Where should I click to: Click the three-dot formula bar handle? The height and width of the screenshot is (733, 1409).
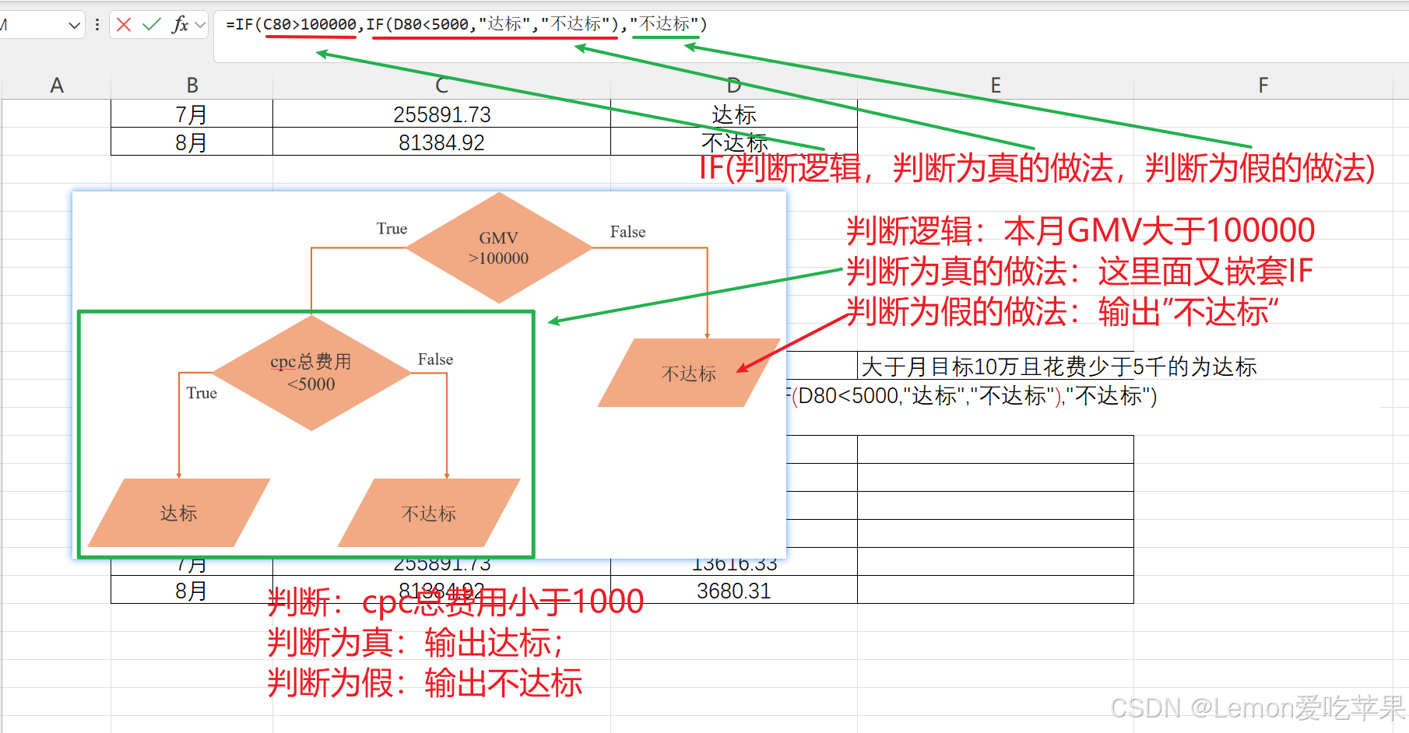[x=97, y=25]
